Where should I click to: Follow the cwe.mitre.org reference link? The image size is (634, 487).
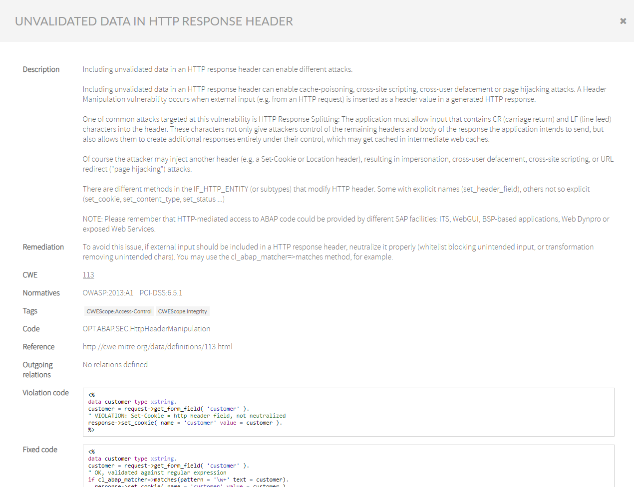[158, 346]
